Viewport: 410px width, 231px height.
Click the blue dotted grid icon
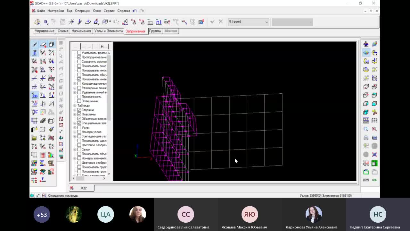coord(34,121)
